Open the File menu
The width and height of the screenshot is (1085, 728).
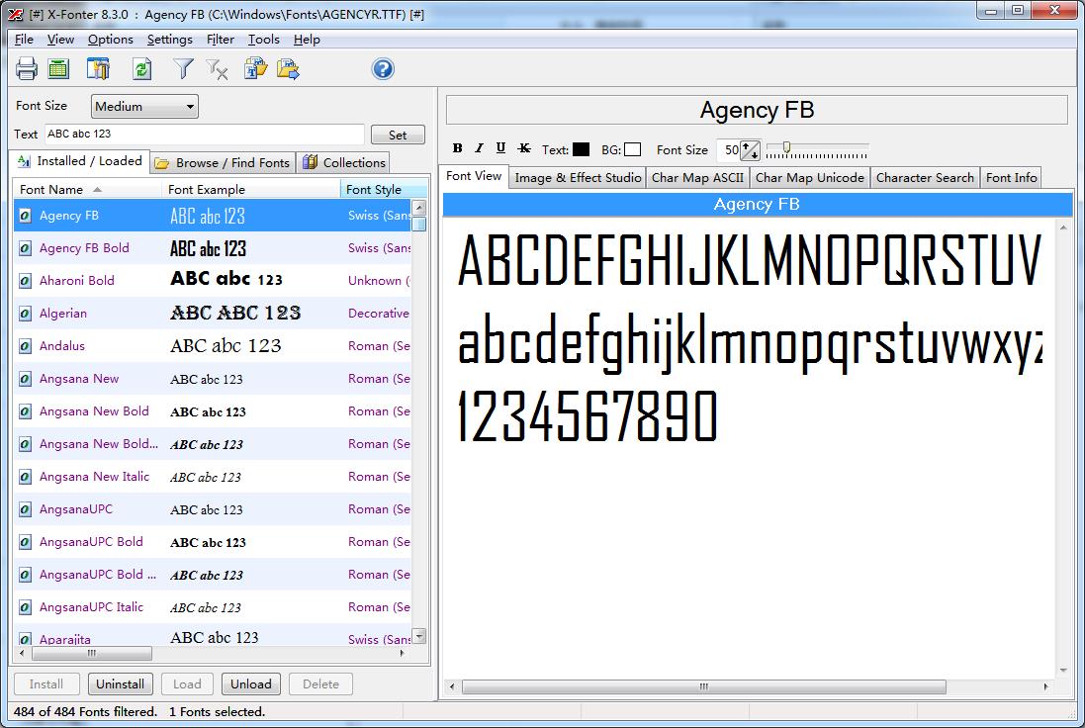point(24,40)
